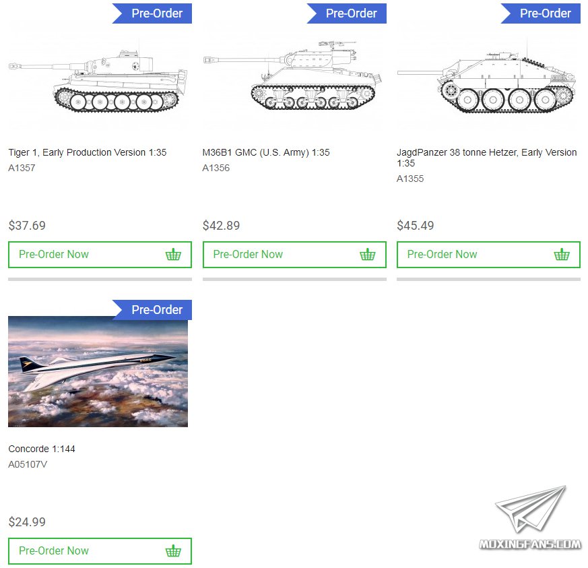Image resolution: width=588 pixels, height=568 pixels.
Task: Click the Pre-Order ribbon above Concorde
Action: pyautogui.click(x=152, y=310)
